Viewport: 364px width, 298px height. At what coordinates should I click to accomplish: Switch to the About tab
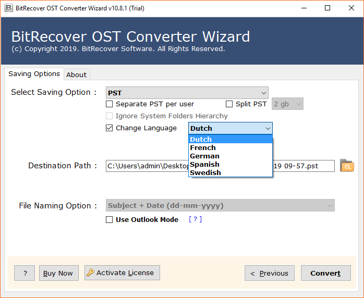pyautogui.click(x=77, y=74)
